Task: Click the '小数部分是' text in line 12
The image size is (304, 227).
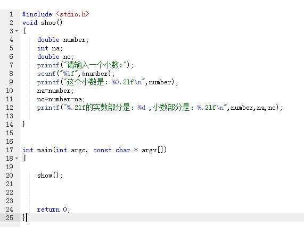Action: (171, 108)
